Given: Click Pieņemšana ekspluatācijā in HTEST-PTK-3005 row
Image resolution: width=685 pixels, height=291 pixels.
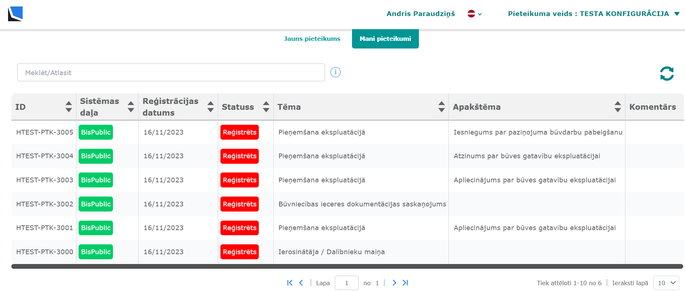Looking at the screenshot, I should pos(322,132).
